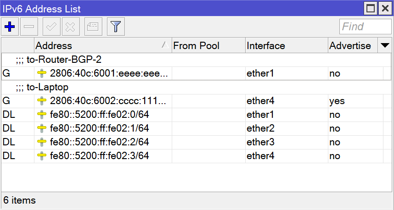Click the Enable checkmark button

[51, 27]
